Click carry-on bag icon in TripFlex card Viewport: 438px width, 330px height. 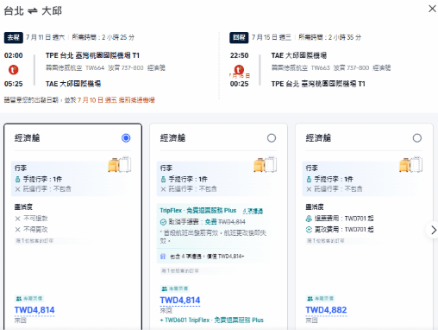(163, 179)
